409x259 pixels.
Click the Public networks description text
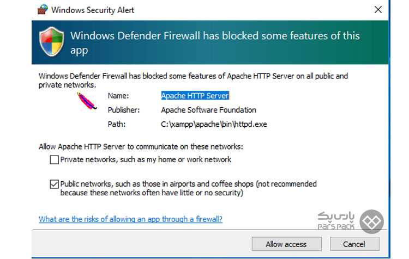pyautogui.click(x=188, y=188)
